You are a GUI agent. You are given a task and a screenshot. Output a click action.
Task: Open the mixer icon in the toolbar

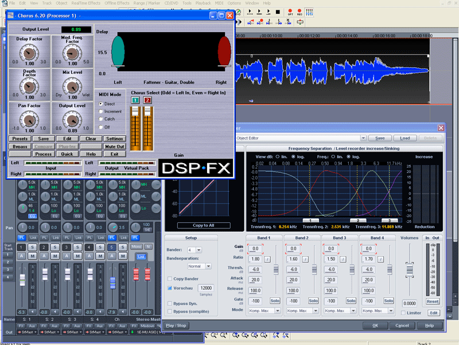309,11
